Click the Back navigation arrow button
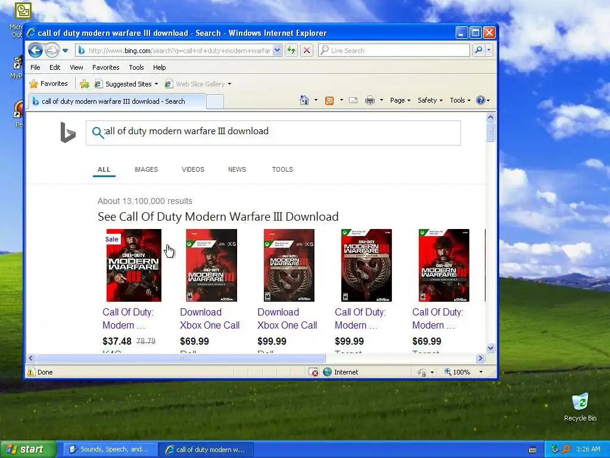The height and width of the screenshot is (458, 610). click(35, 50)
